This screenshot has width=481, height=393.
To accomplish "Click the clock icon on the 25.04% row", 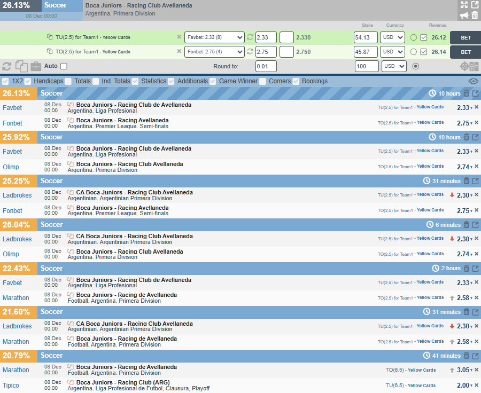I will click(430, 225).
